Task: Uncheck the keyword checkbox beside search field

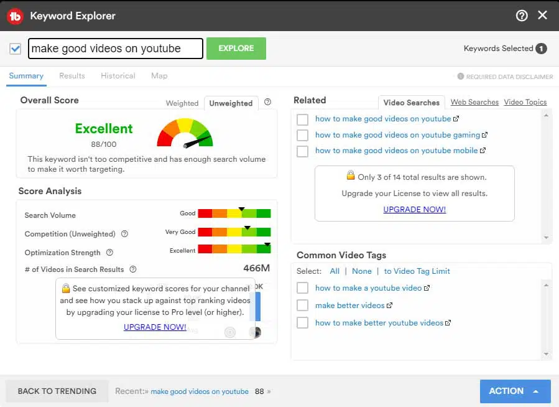Action: click(x=16, y=49)
